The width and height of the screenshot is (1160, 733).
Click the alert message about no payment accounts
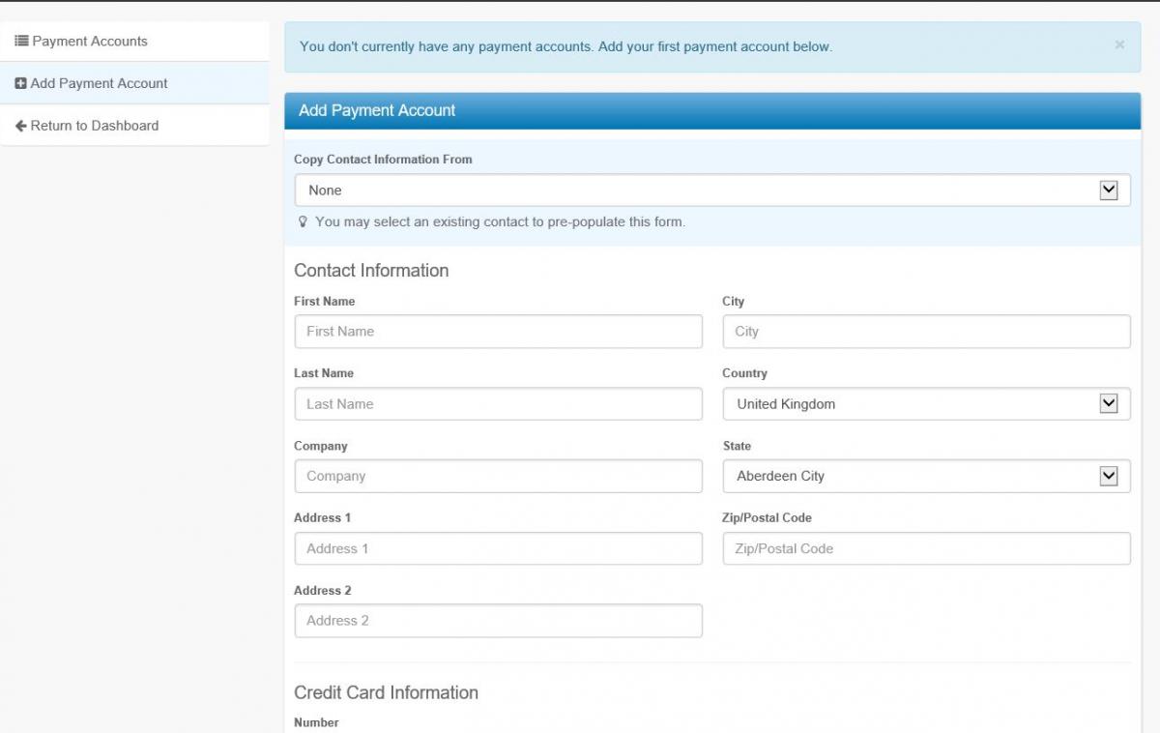click(x=565, y=46)
